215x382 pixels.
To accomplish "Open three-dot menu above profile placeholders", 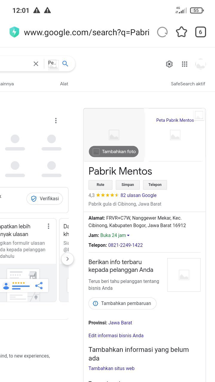I will point(56,121).
